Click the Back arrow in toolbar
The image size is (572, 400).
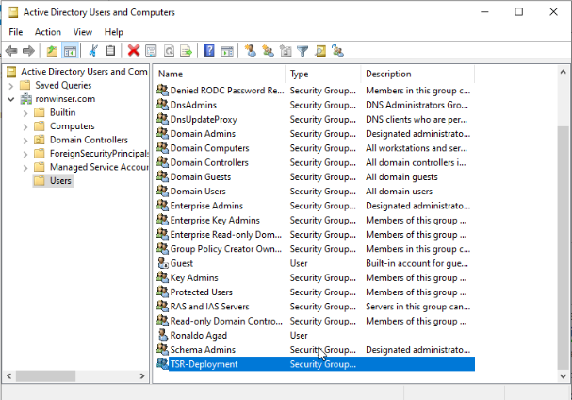pos(11,51)
